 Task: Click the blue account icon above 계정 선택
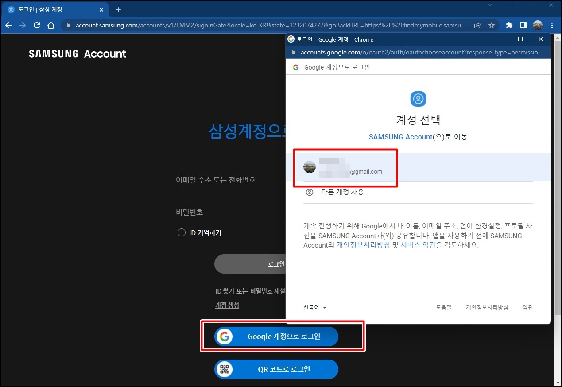[418, 99]
